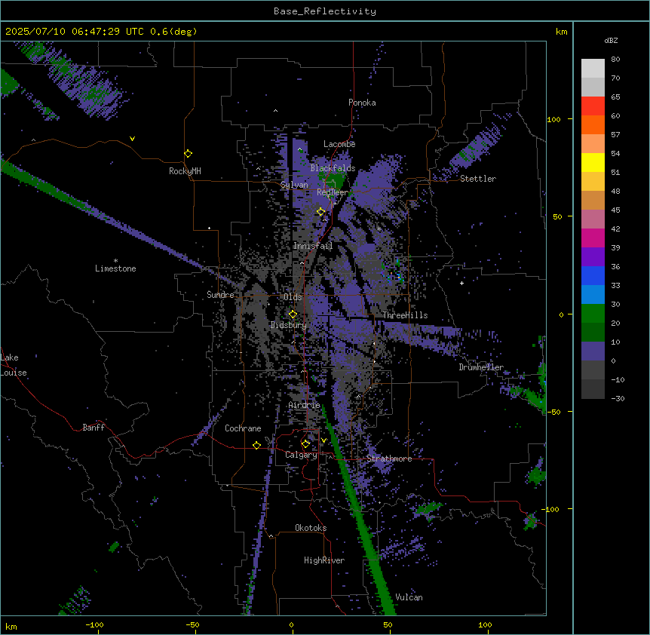Select the yellow 51-54 dBZ legend swatch
650x635 pixels.
pyautogui.click(x=593, y=162)
